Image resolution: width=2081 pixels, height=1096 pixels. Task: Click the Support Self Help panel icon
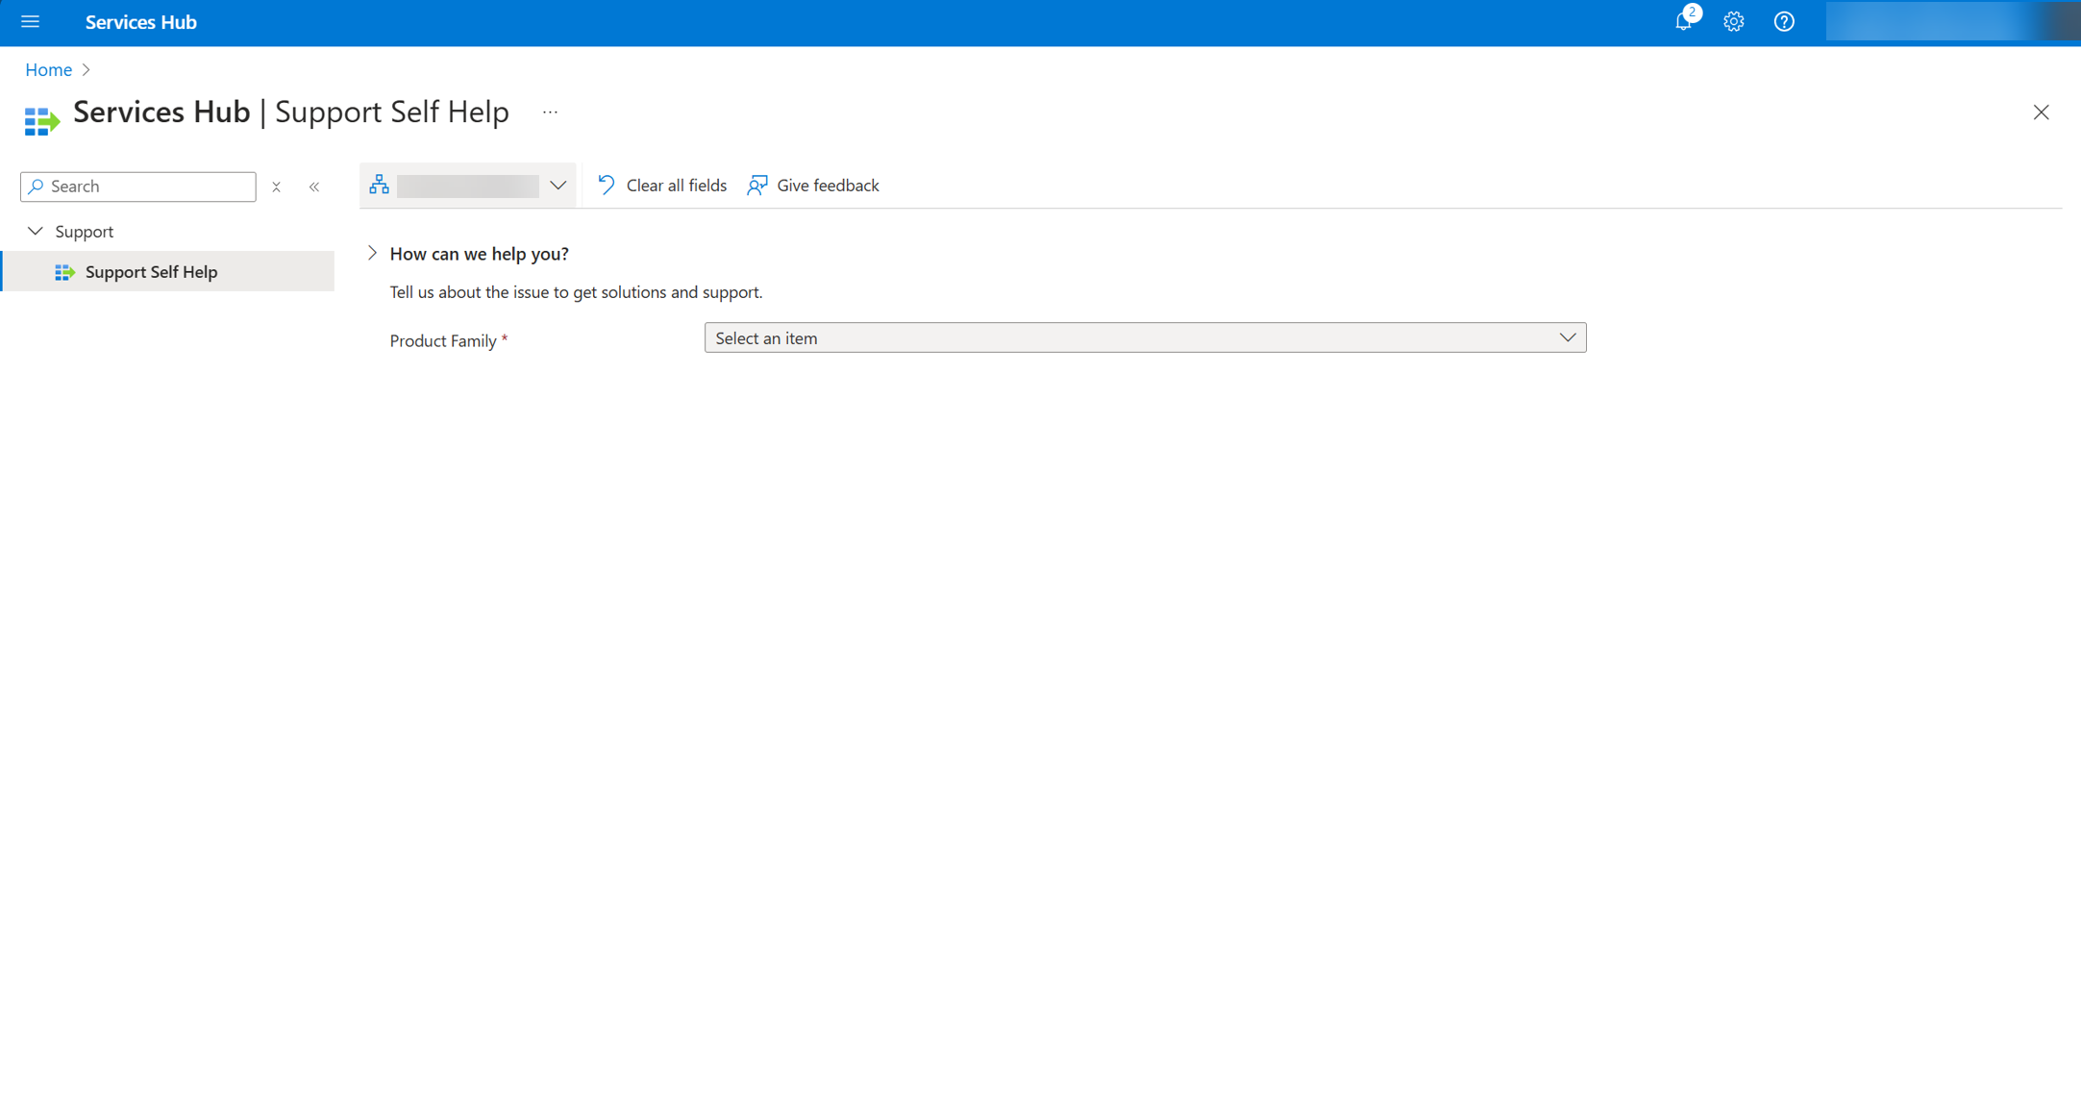[x=63, y=271]
